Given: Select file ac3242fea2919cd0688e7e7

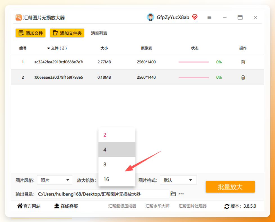Looking at the screenshot, I should [59, 62].
